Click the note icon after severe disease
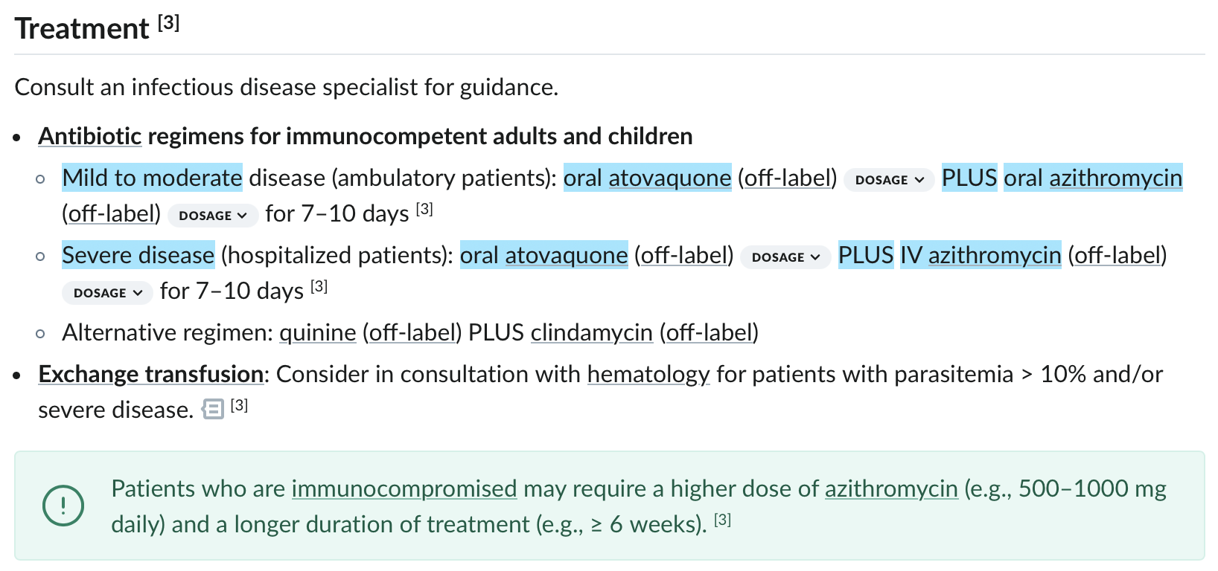Screen dimensions: 1218x571 tap(213, 410)
